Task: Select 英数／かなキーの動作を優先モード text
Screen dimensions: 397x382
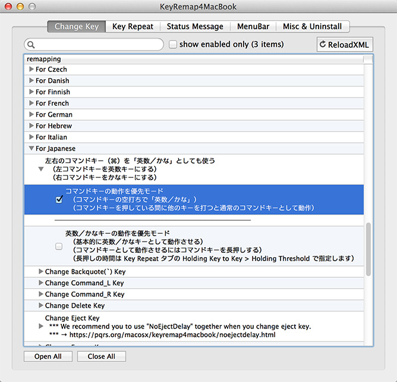Action: (x=118, y=233)
